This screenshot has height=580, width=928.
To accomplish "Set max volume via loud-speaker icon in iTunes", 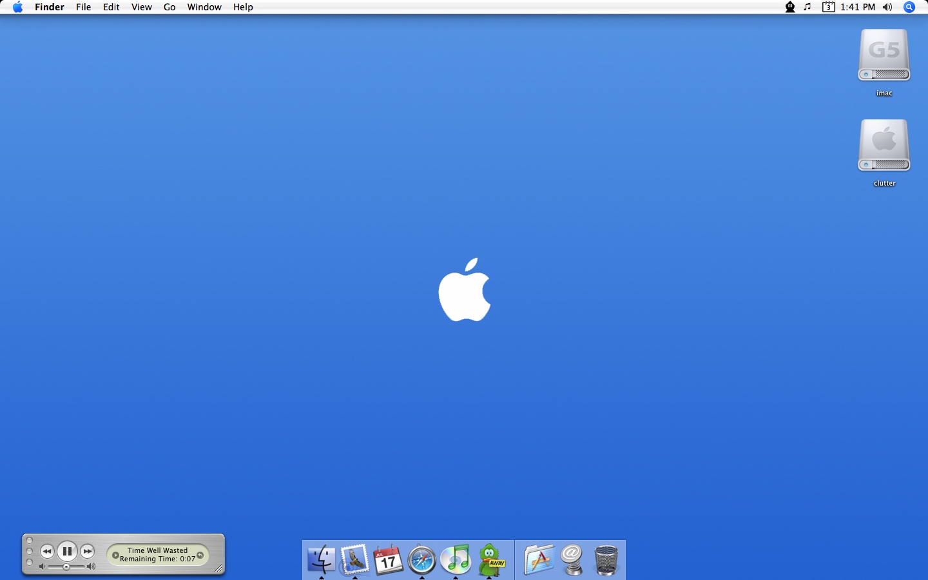I will pos(91,567).
